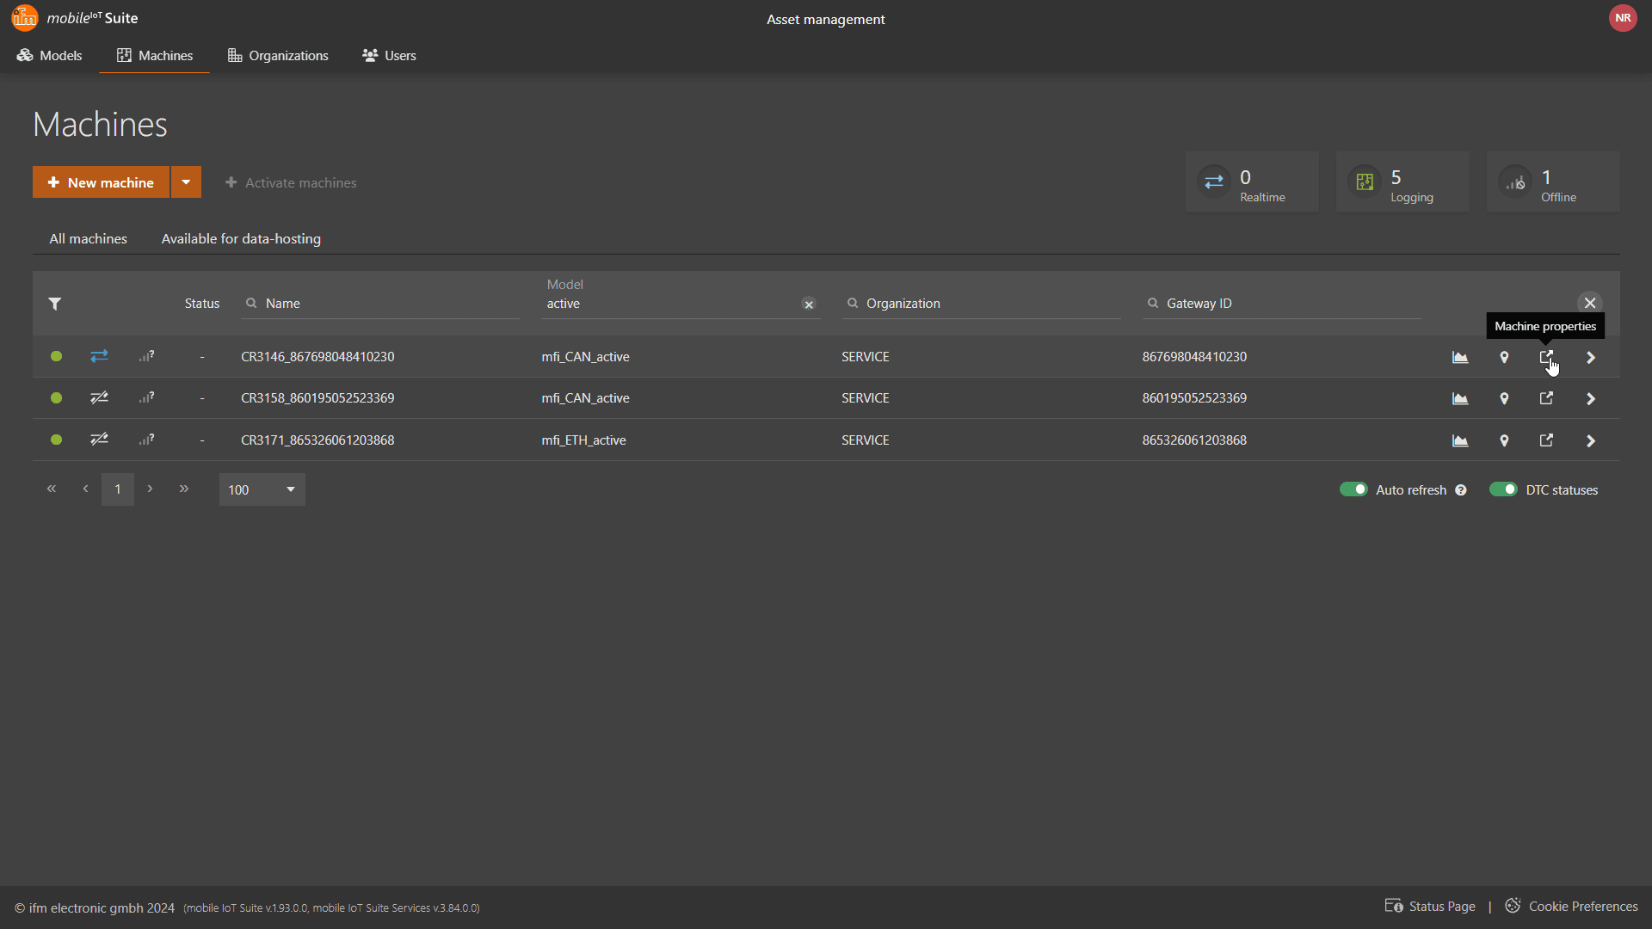Open chart icon for CR3146 machine
The image size is (1652, 929).
1460,357
